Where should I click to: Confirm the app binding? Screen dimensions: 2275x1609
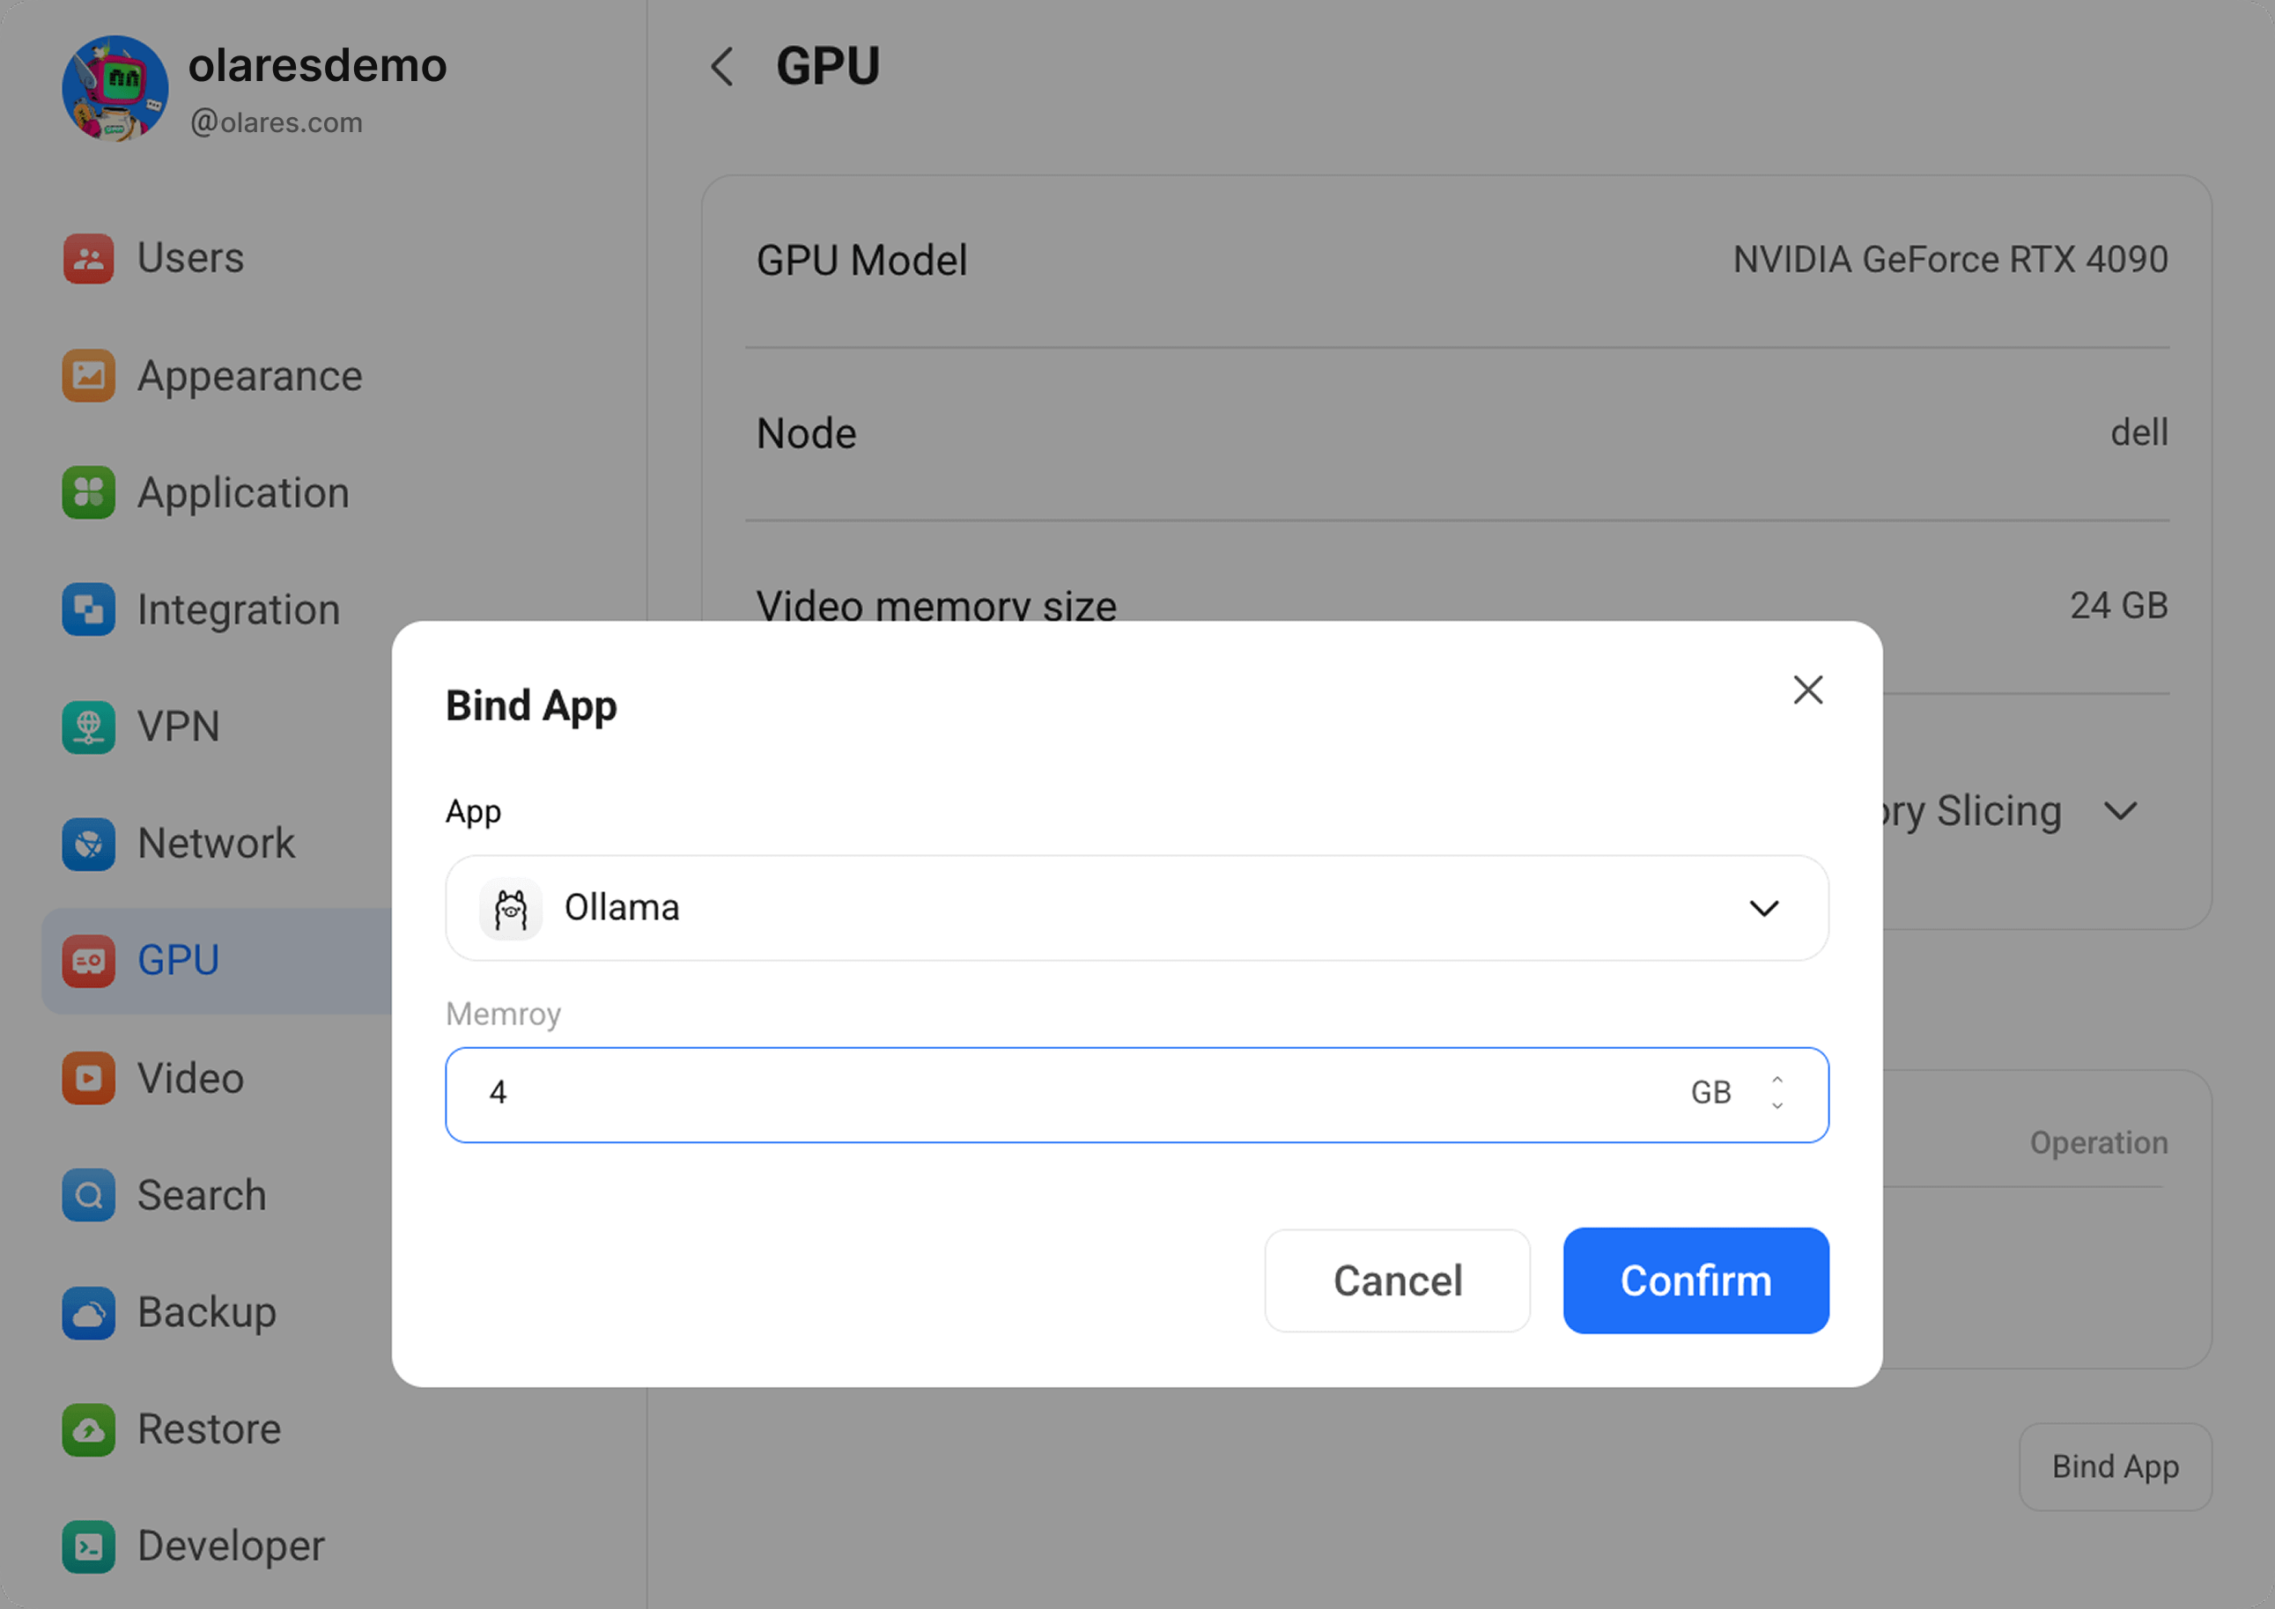click(x=1695, y=1281)
